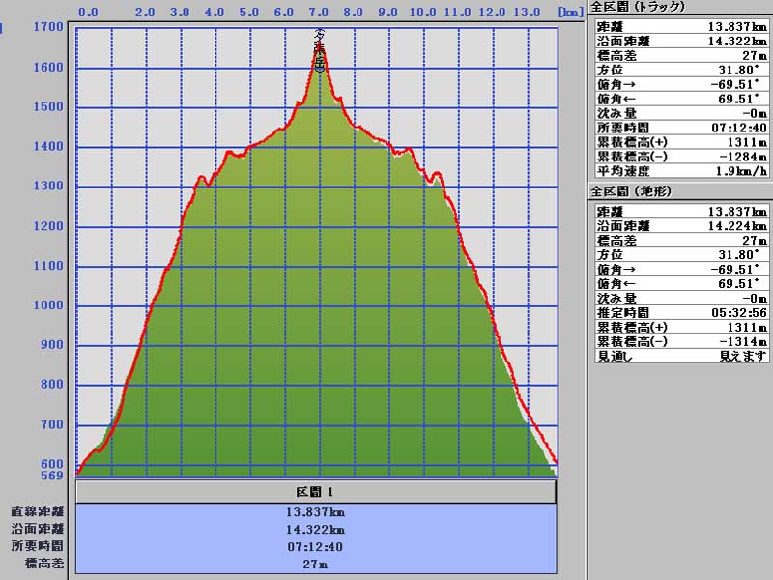Click the 推定時間 value 05:32:56
The width and height of the screenshot is (773, 580).
coord(739,312)
